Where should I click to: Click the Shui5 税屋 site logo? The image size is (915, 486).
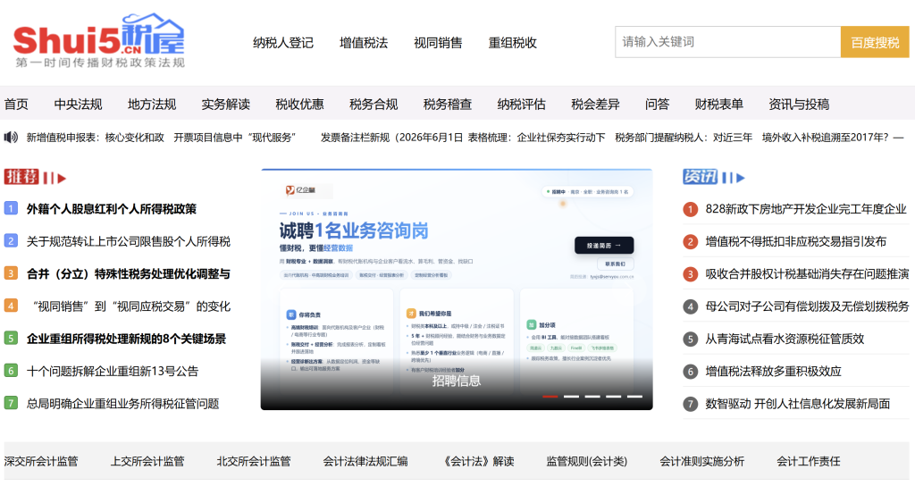point(98,41)
